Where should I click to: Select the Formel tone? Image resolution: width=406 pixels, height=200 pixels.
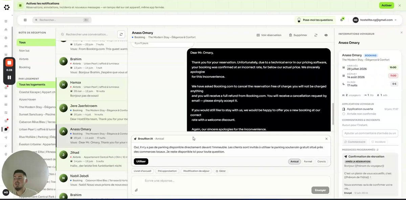click(x=308, y=162)
